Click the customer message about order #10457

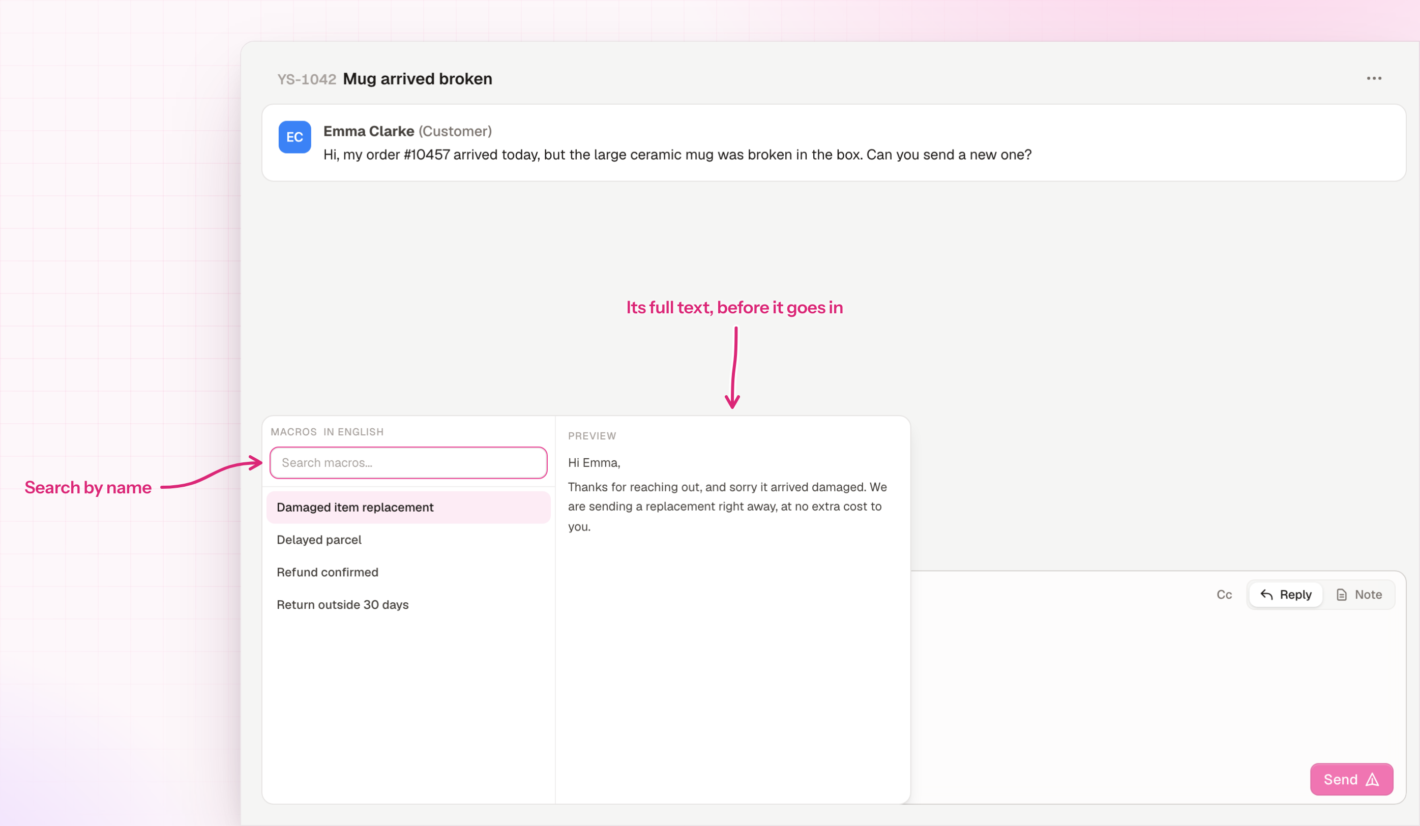(x=677, y=155)
